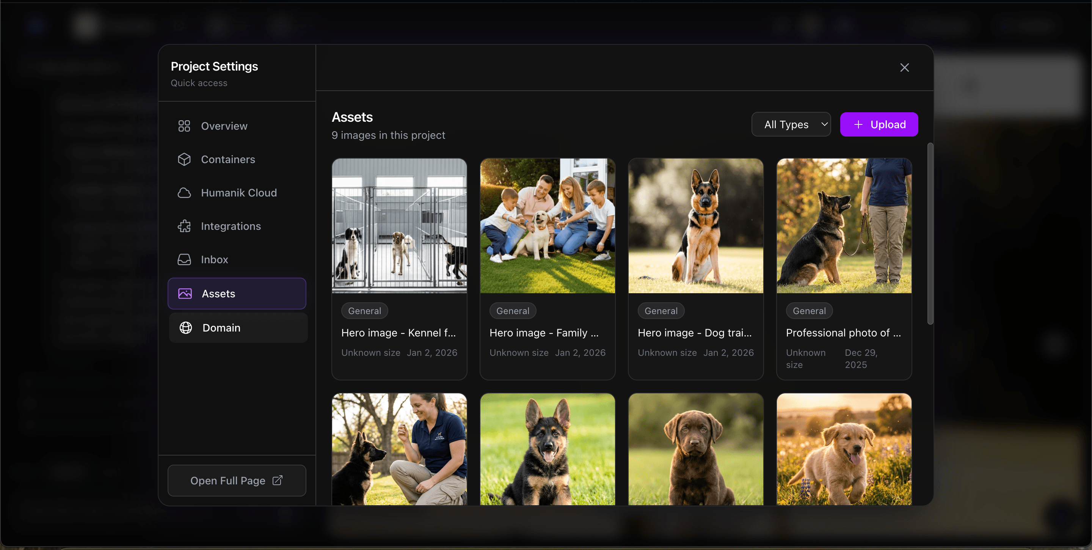The width and height of the screenshot is (1092, 550).
Task: Click the external link icon on Open Full Page
Action: 278,481
